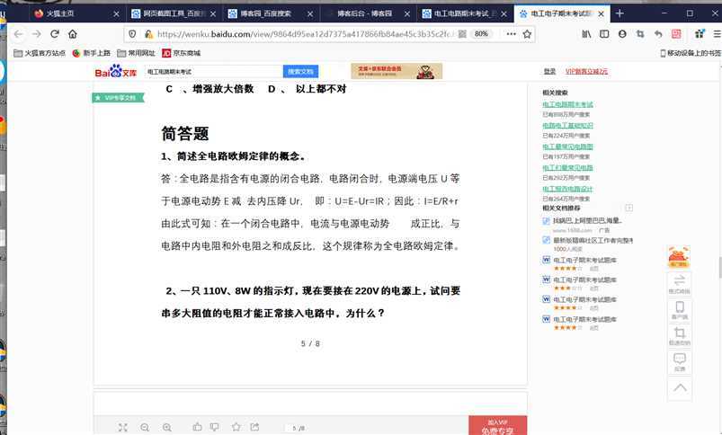Open a new tab with the plus button

coord(619,13)
